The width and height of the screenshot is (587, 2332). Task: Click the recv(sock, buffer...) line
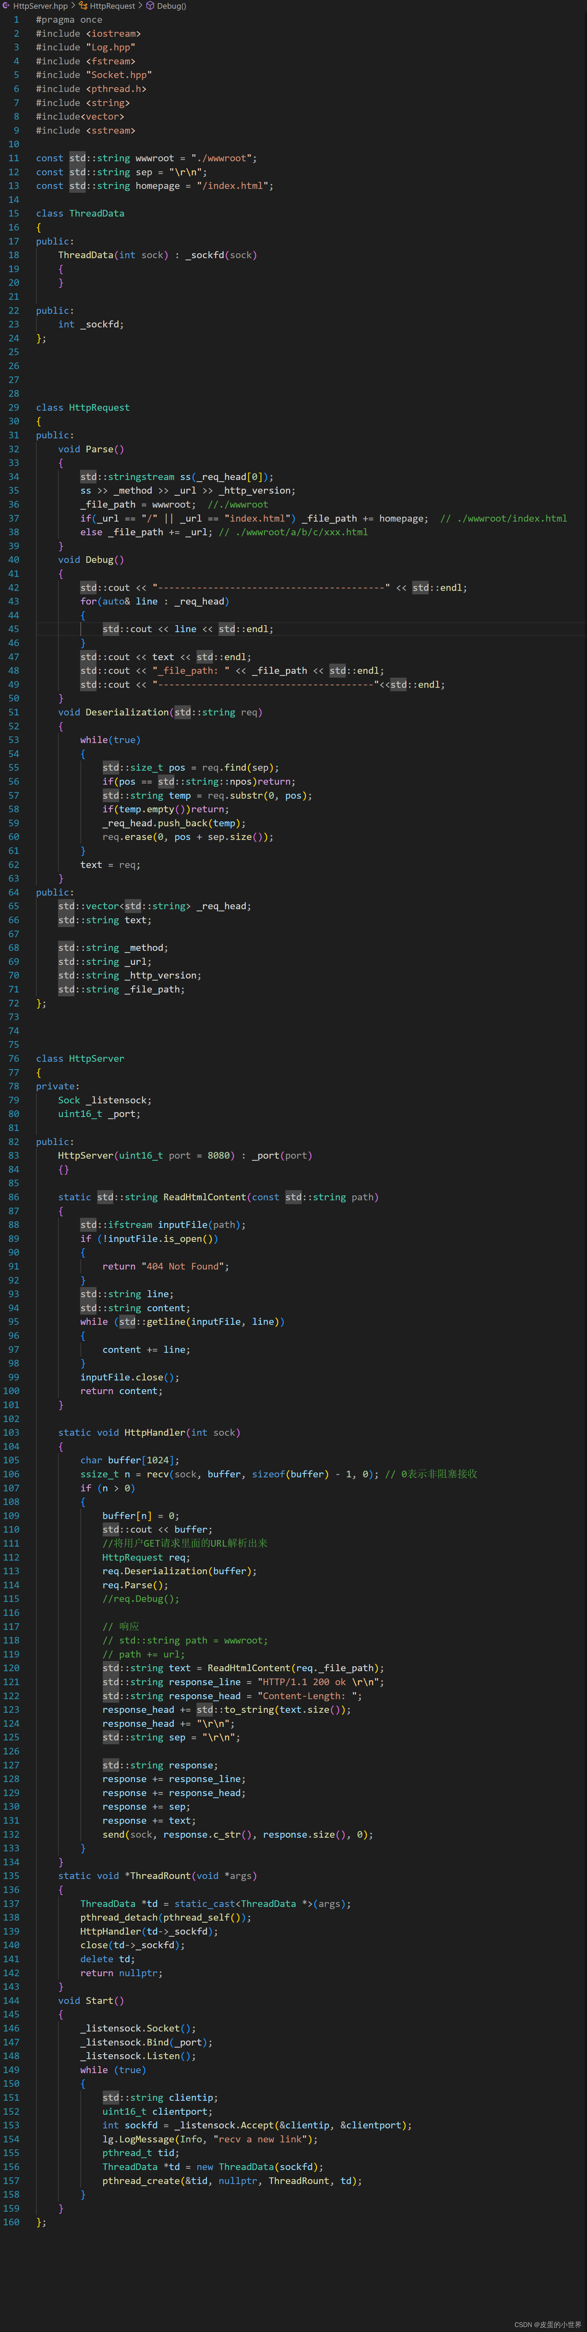[x=230, y=1475]
